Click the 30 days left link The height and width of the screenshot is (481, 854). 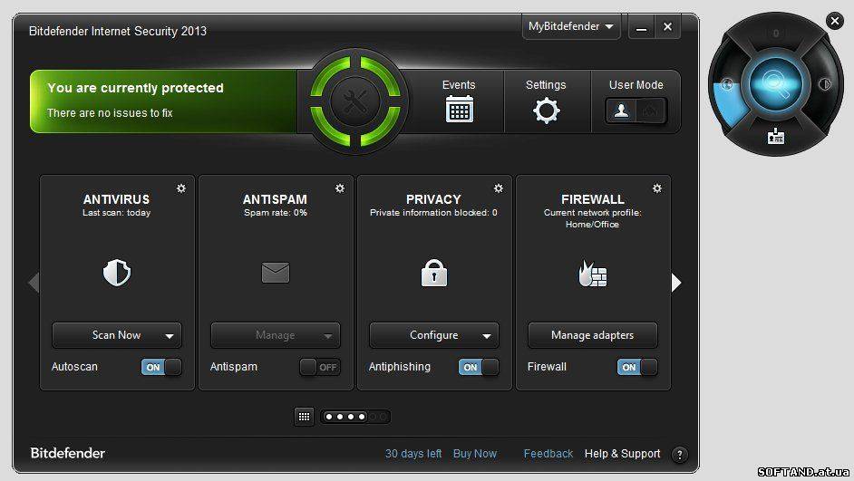(x=413, y=454)
